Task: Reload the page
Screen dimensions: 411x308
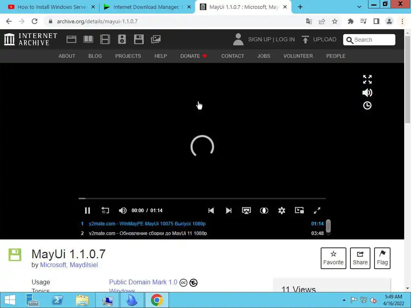Action: point(35,21)
